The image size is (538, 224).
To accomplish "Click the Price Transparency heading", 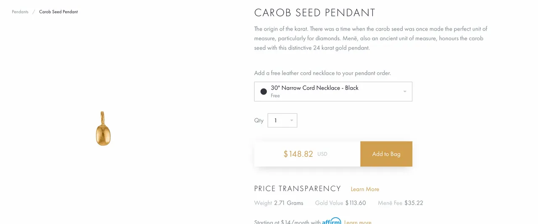I will 298,189.
